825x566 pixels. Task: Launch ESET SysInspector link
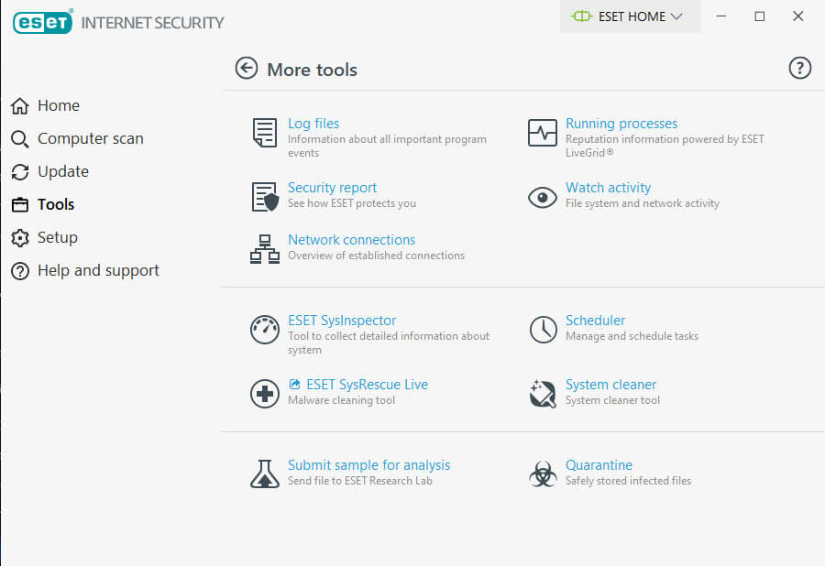coord(342,320)
